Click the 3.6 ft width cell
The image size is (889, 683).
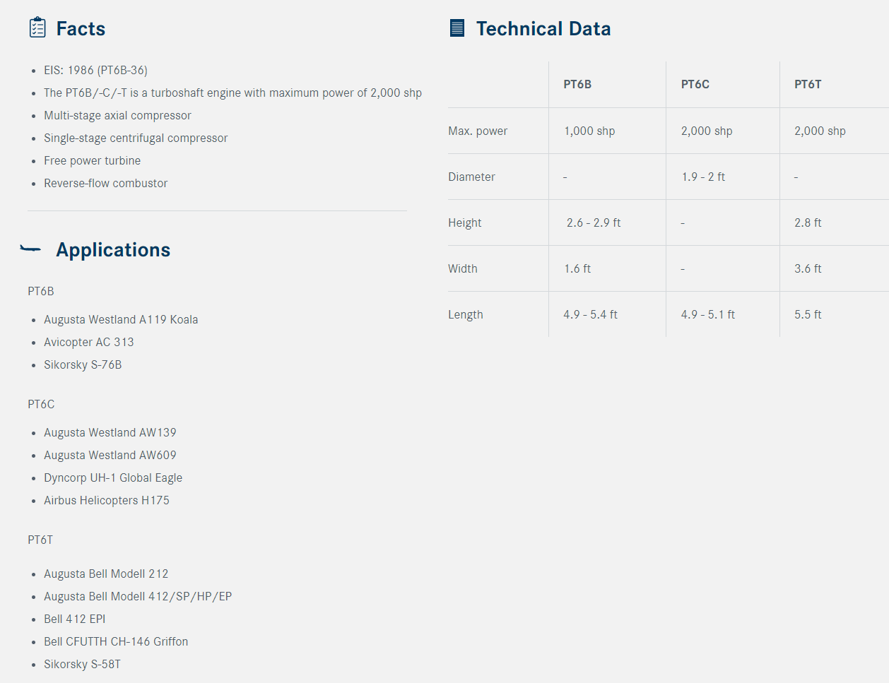[x=808, y=268]
